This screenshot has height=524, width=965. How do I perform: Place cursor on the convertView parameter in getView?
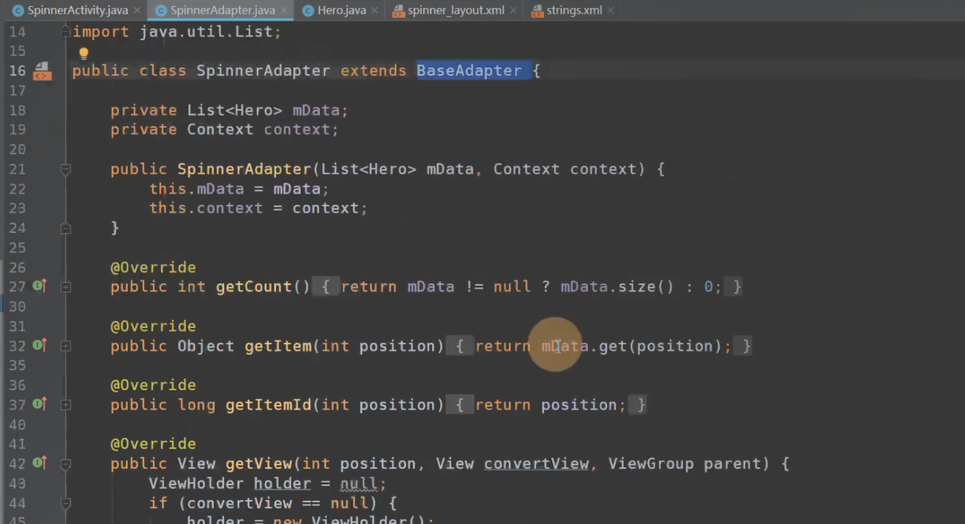coord(535,464)
